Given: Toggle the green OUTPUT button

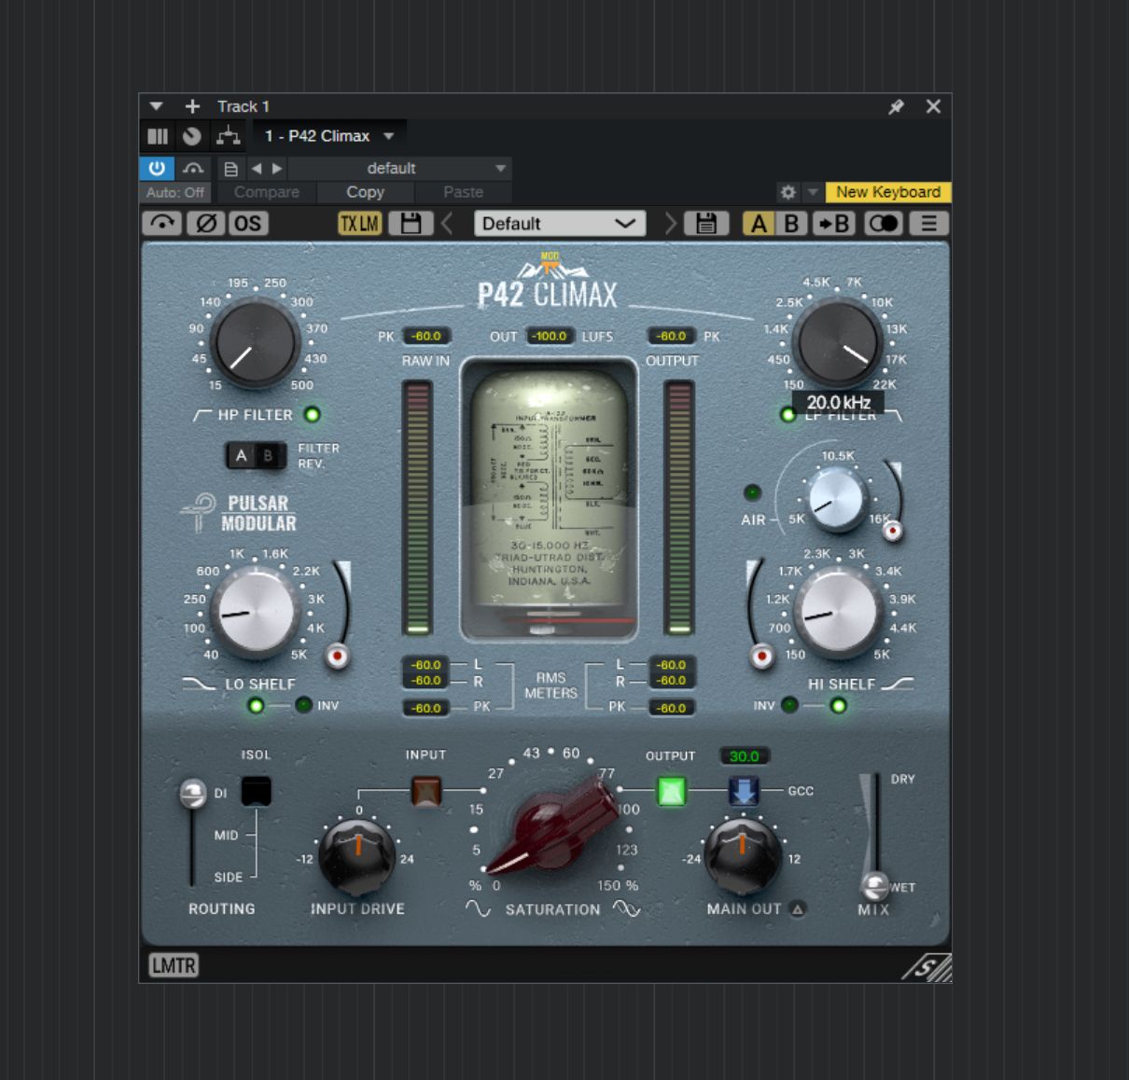Looking at the screenshot, I should 672,792.
